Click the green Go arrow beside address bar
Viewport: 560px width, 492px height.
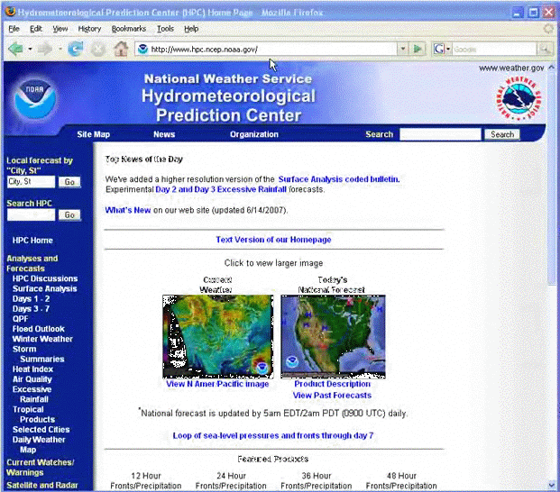(x=418, y=49)
